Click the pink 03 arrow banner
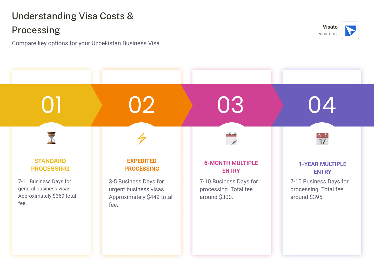 tap(231, 105)
